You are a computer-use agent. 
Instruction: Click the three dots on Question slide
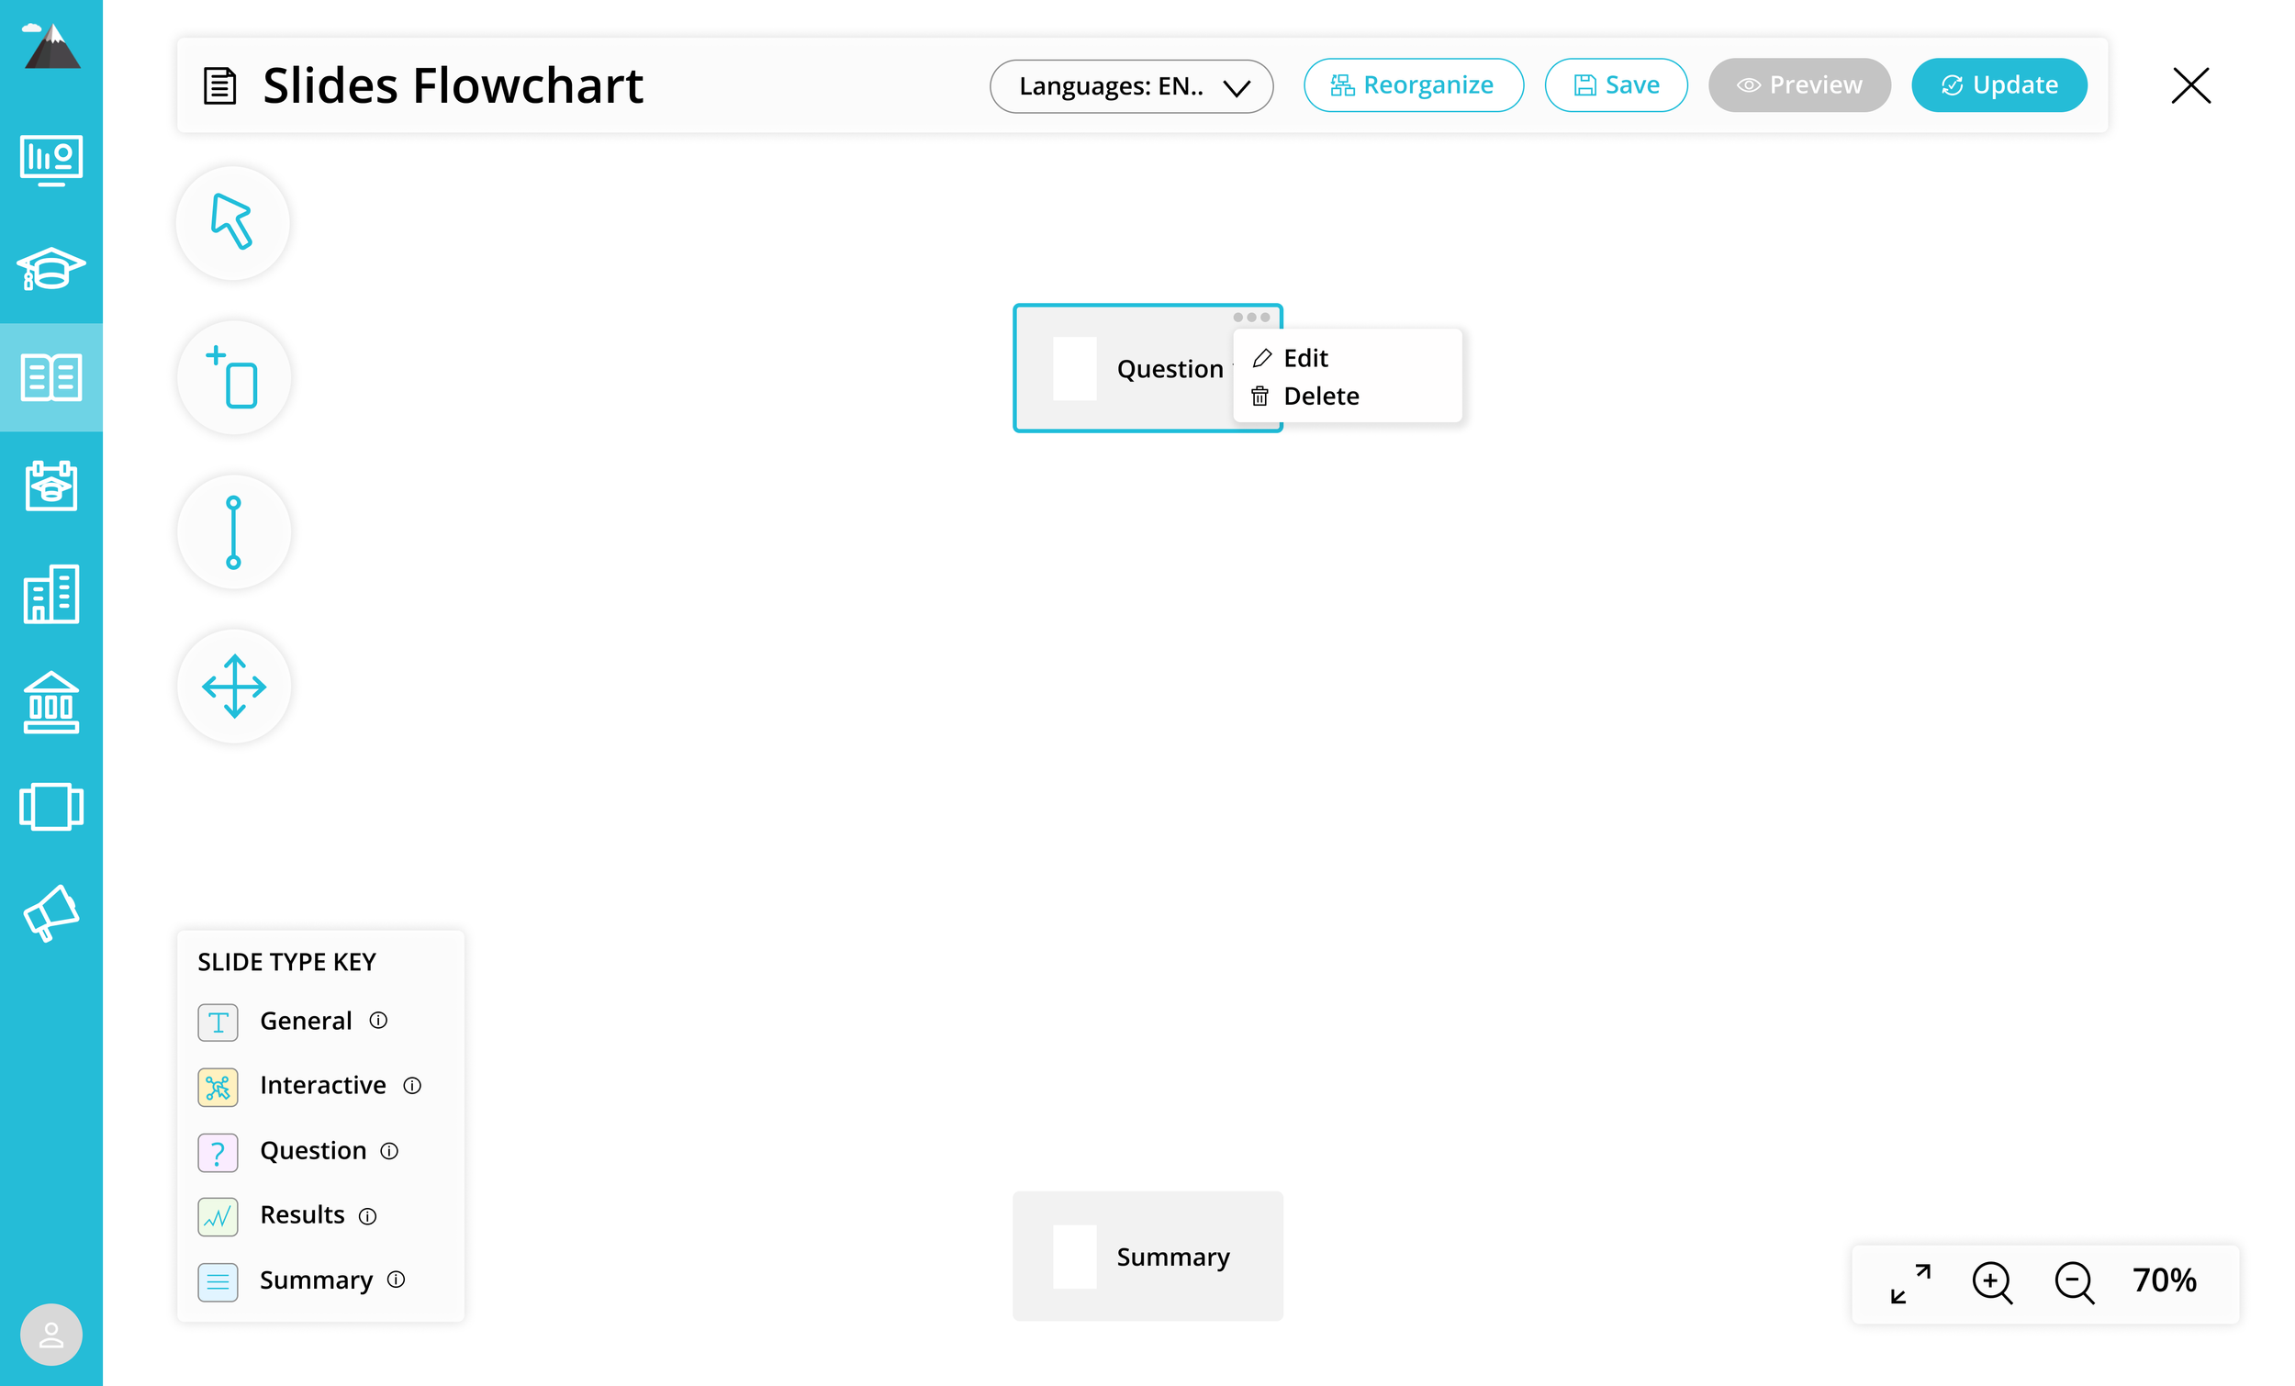pos(1251,317)
